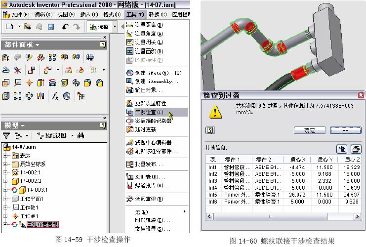Choose 更新质量特性 menu entry

pyautogui.click(x=157, y=103)
